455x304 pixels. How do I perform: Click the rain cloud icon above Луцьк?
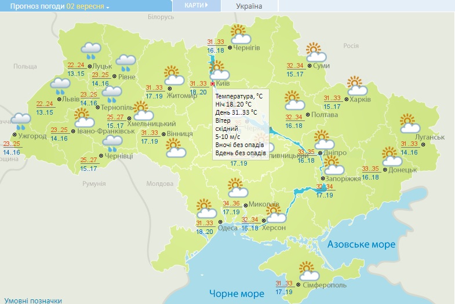[91, 50]
